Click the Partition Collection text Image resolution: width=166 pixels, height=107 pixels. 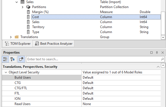point(114,7)
